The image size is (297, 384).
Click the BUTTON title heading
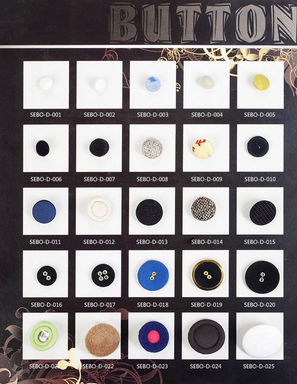point(203,23)
